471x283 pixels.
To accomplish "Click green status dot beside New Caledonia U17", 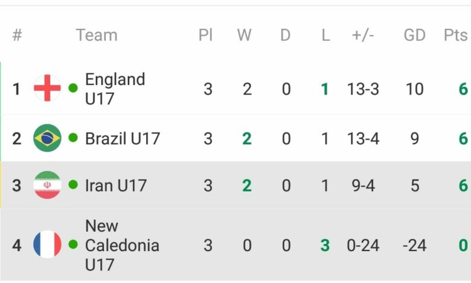I will pos(73,244).
